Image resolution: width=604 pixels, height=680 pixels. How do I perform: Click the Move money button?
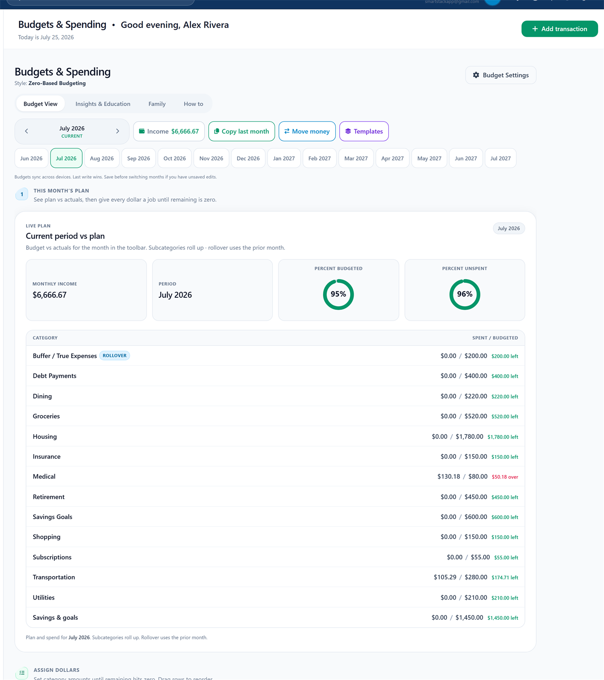(307, 131)
